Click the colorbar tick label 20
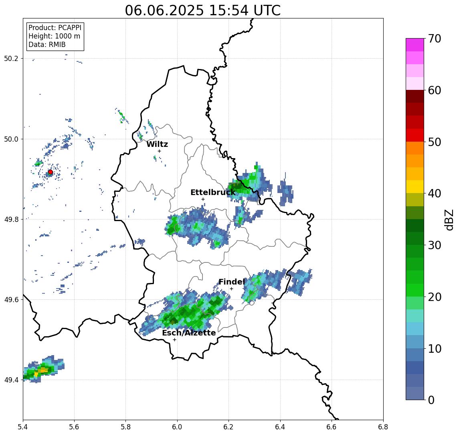Image resolution: width=459 pixels, height=435 pixels. pyautogui.click(x=435, y=297)
